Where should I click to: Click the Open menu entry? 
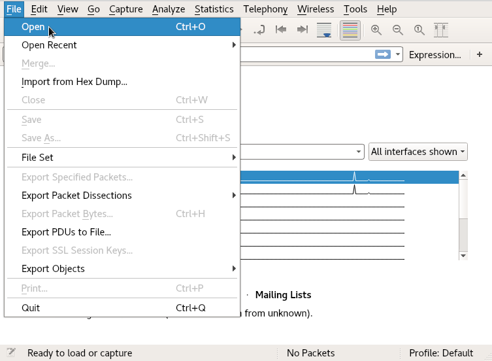pos(122,27)
